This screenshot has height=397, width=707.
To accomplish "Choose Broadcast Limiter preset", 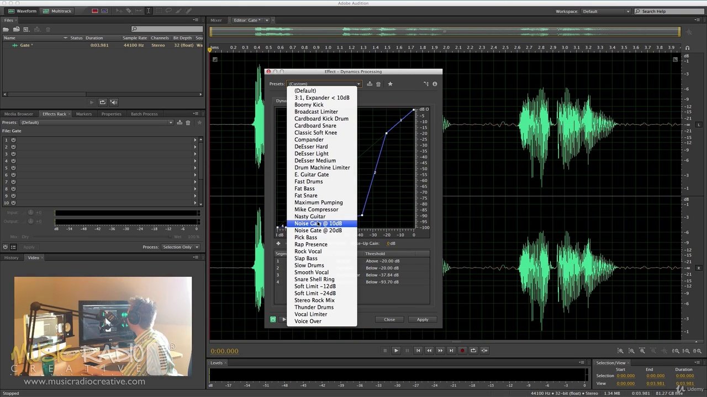I will coord(322,112).
